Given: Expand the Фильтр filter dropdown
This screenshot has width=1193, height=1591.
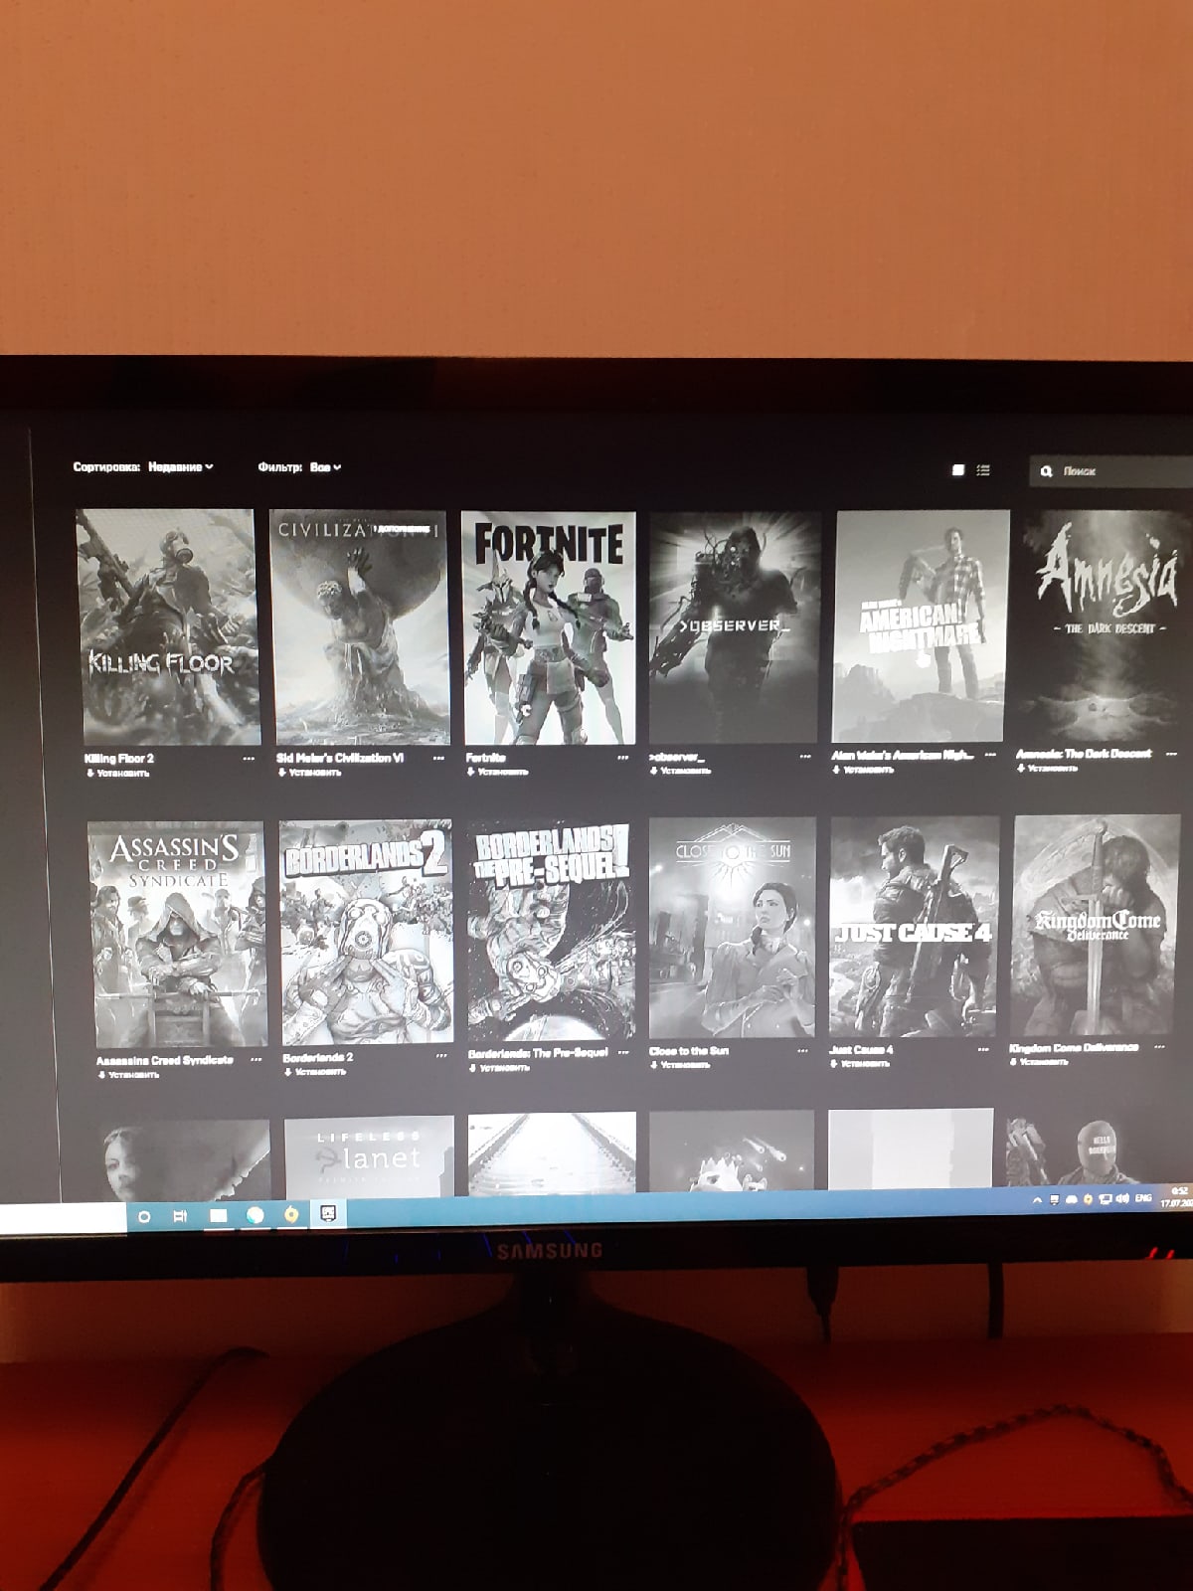Looking at the screenshot, I should [324, 466].
